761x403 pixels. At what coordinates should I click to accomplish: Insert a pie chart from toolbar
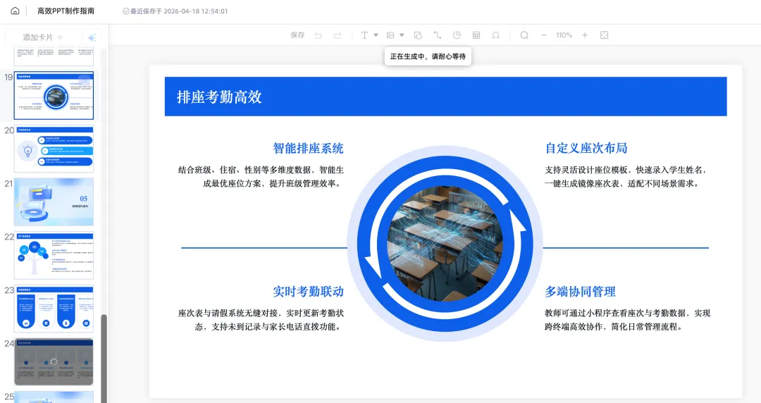click(457, 35)
